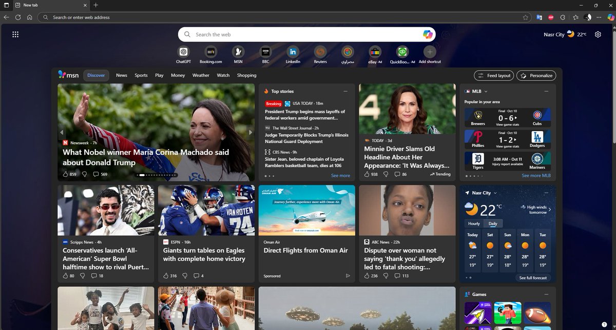Click the Feed layout button

(x=494, y=75)
